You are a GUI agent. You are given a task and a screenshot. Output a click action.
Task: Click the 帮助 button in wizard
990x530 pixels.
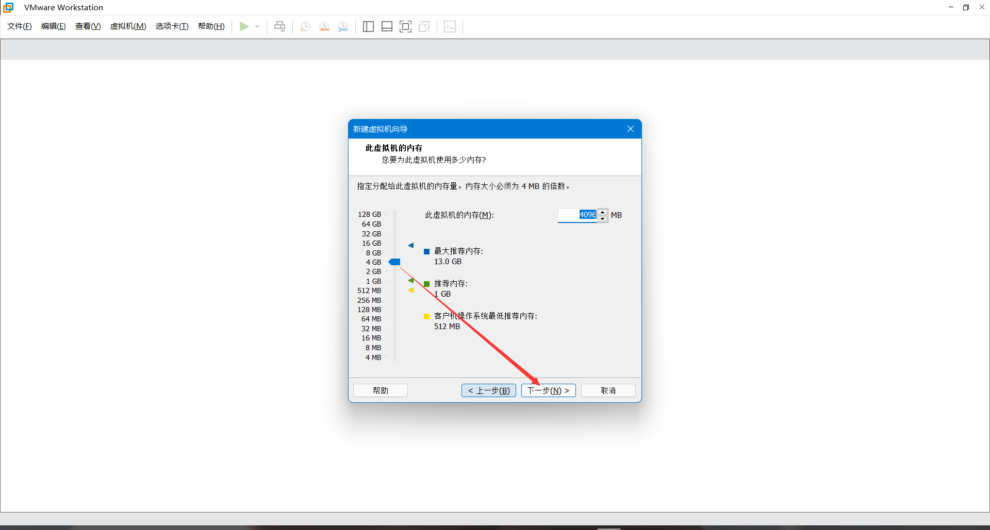tap(381, 390)
